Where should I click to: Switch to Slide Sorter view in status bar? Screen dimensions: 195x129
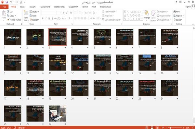tap(152, 128)
